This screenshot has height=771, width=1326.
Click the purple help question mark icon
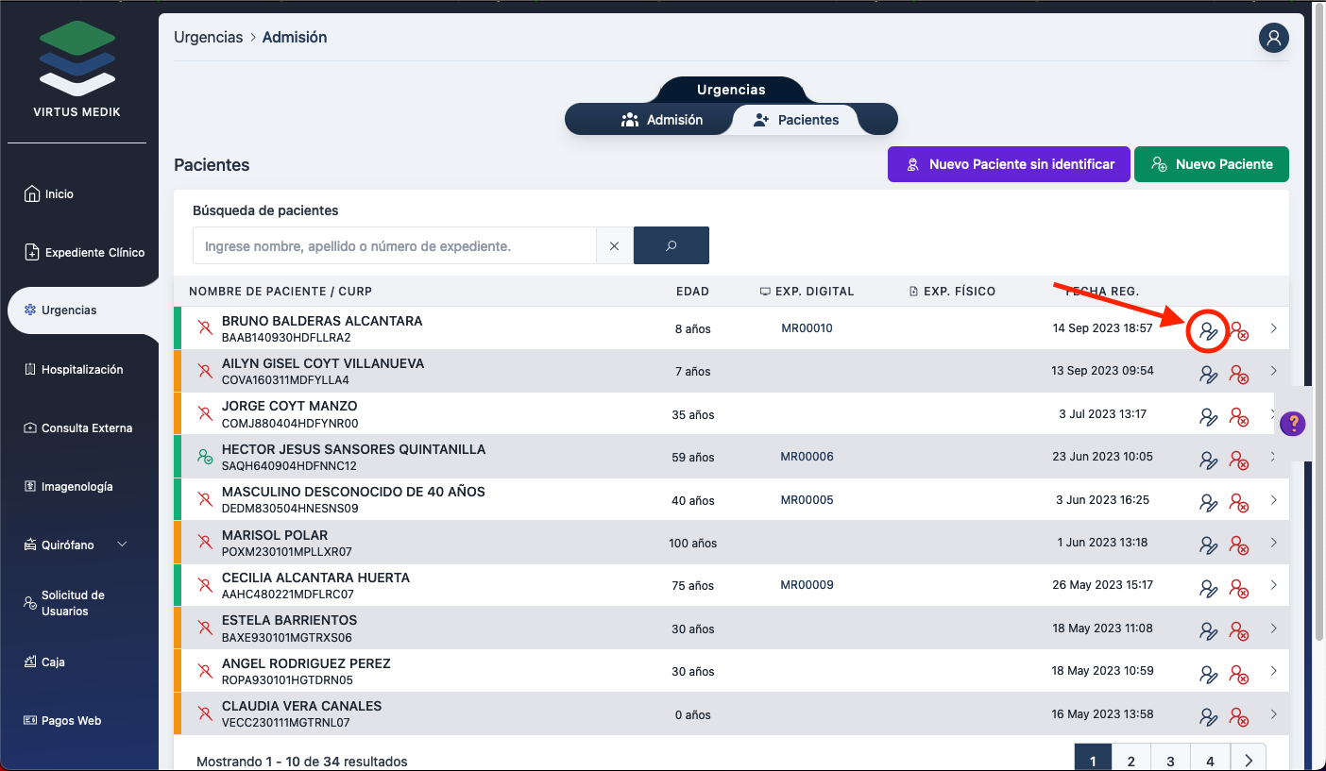click(x=1292, y=424)
